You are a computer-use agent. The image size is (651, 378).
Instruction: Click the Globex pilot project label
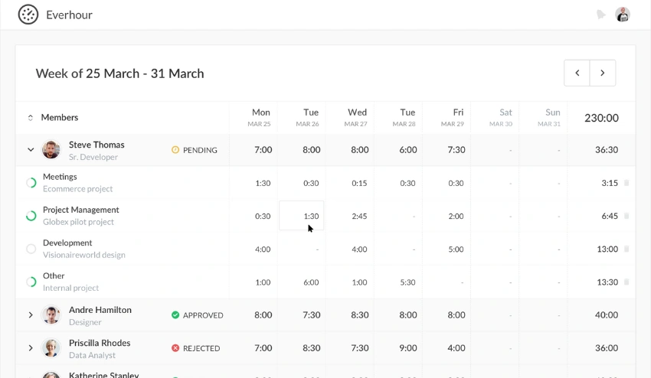[x=78, y=222]
